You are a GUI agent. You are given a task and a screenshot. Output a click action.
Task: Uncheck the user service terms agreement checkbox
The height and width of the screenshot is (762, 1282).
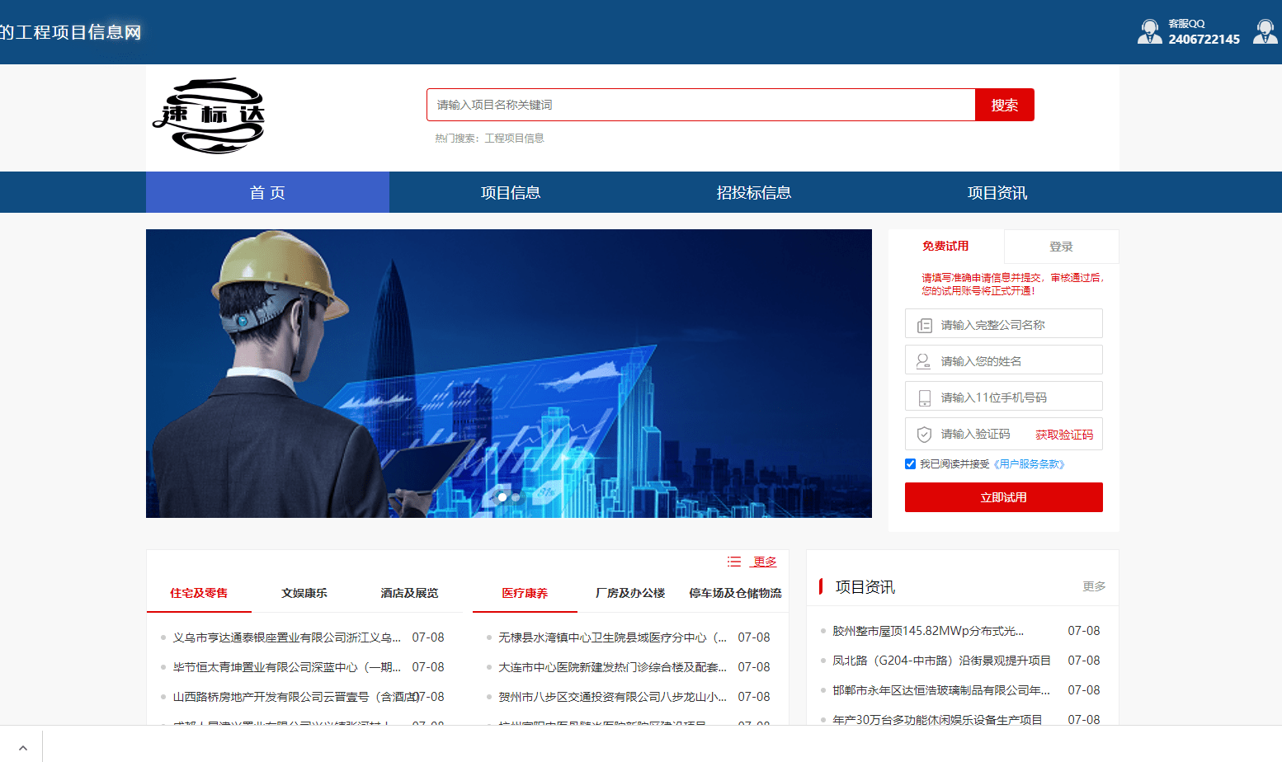910,464
